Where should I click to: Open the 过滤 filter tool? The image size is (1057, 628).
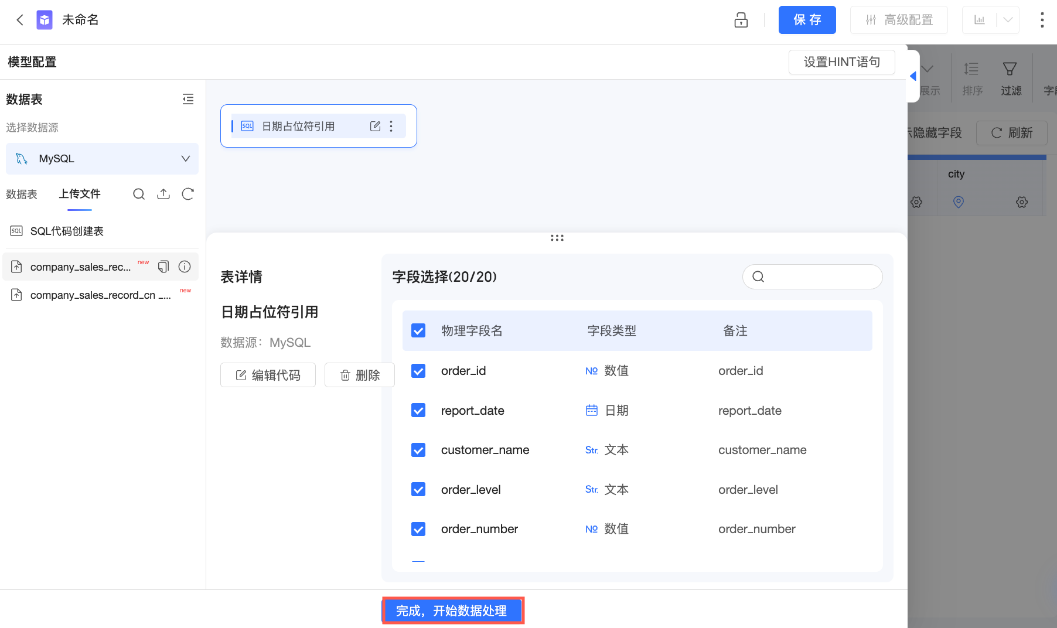point(1011,79)
